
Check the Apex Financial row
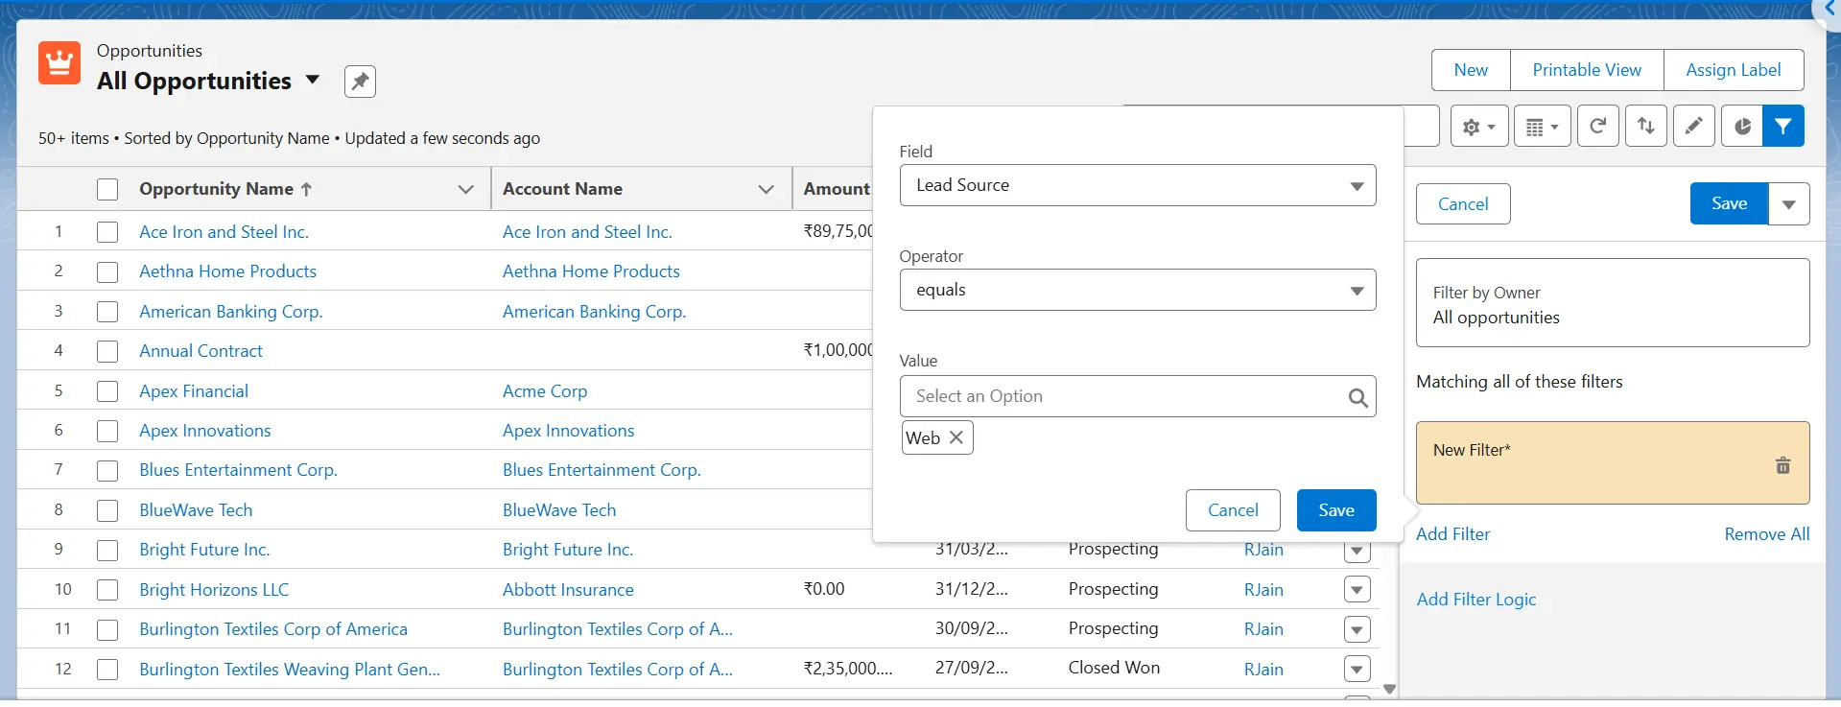pos(107,391)
